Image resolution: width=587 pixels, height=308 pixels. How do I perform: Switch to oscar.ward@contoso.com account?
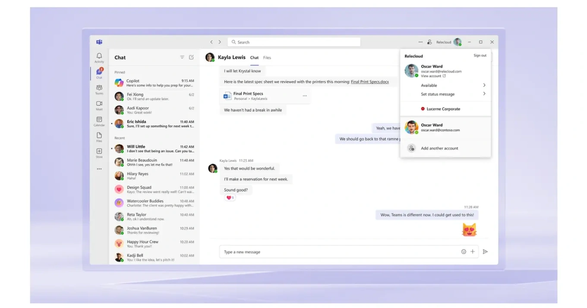440,128
